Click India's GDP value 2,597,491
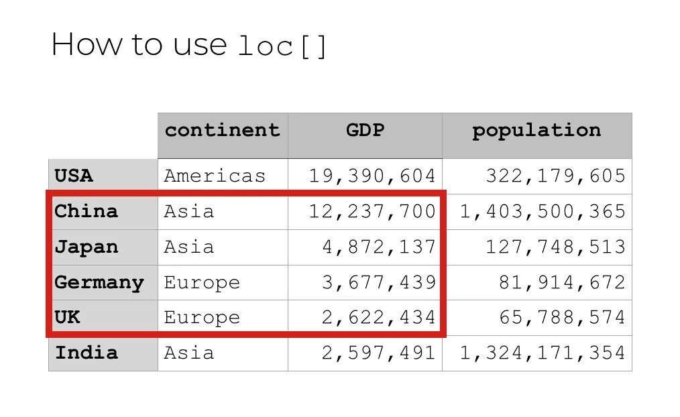Screen dimensions: 680x417 click(x=379, y=353)
